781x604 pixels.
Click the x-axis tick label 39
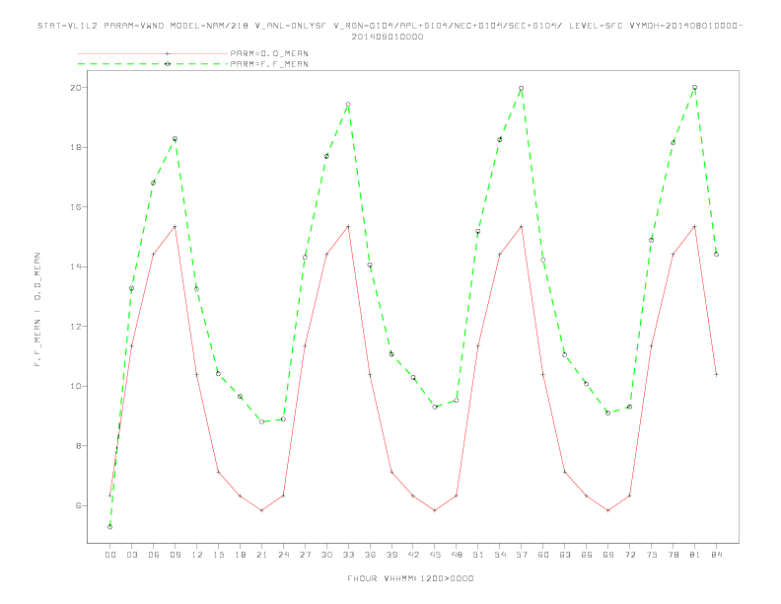pos(391,555)
